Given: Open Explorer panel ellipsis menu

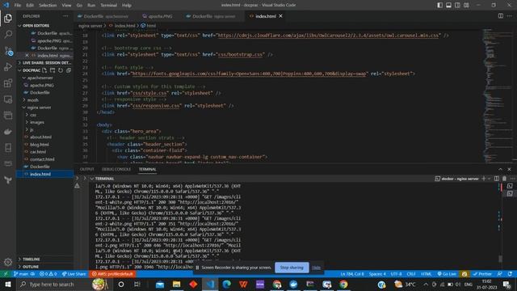Looking at the screenshot, I should coord(66,16).
